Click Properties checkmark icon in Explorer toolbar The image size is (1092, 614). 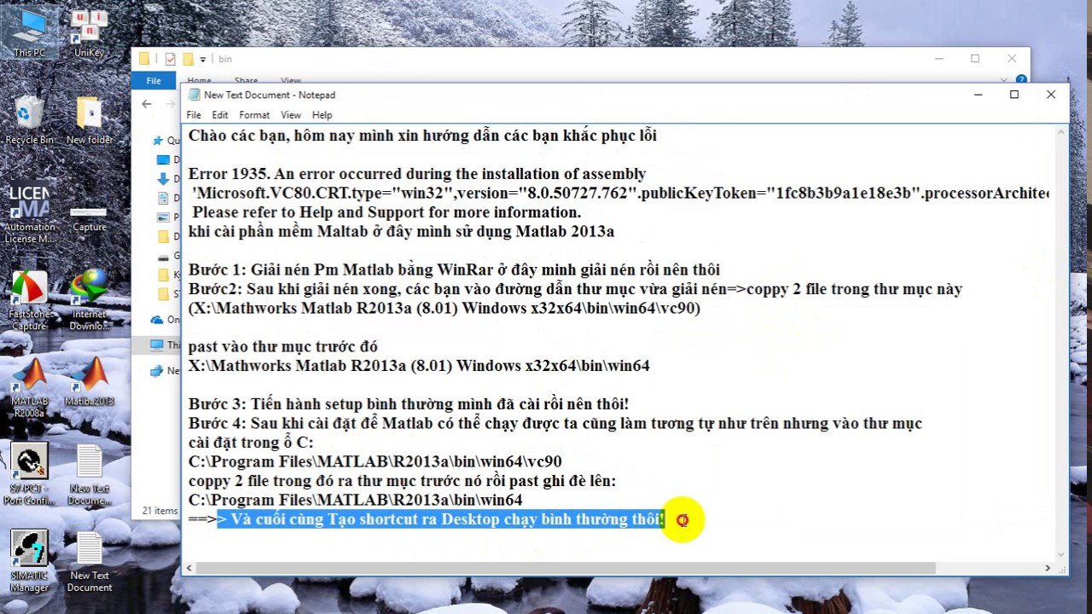[x=170, y=59]
